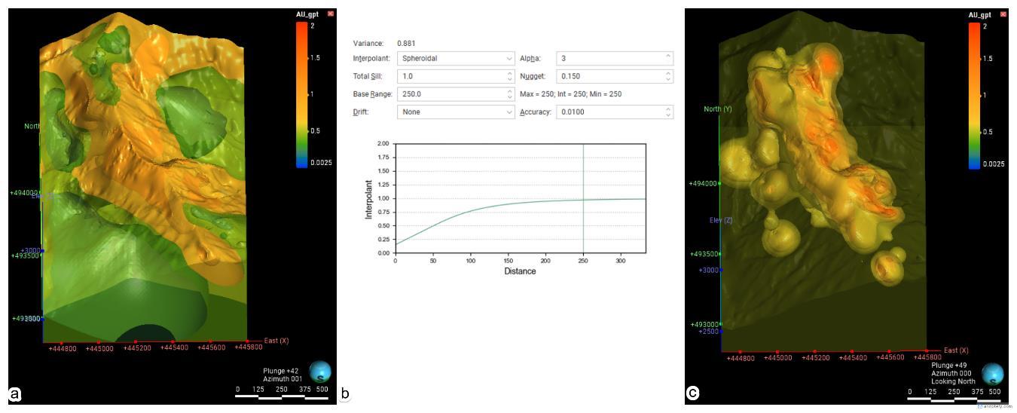This screenshot has width=1017, height=413.
Task: Click the compass globe icon in panel a
Action: 321,372
